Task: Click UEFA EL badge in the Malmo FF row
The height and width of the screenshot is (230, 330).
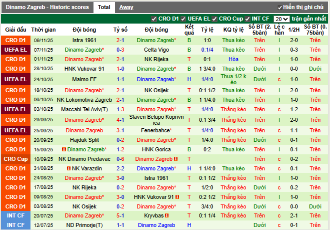Action: [x=15, y=79]
